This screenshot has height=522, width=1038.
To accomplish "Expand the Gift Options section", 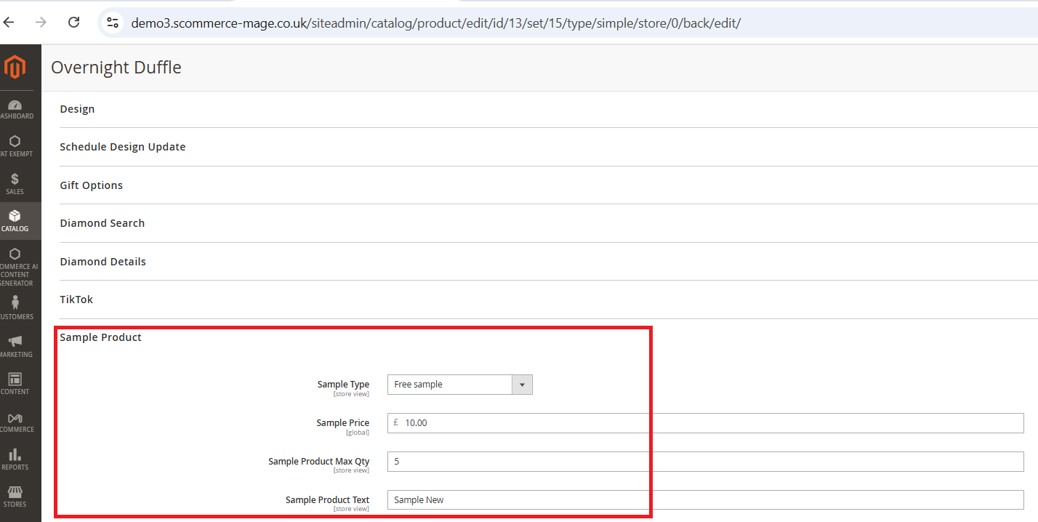I will pos(91,185).
